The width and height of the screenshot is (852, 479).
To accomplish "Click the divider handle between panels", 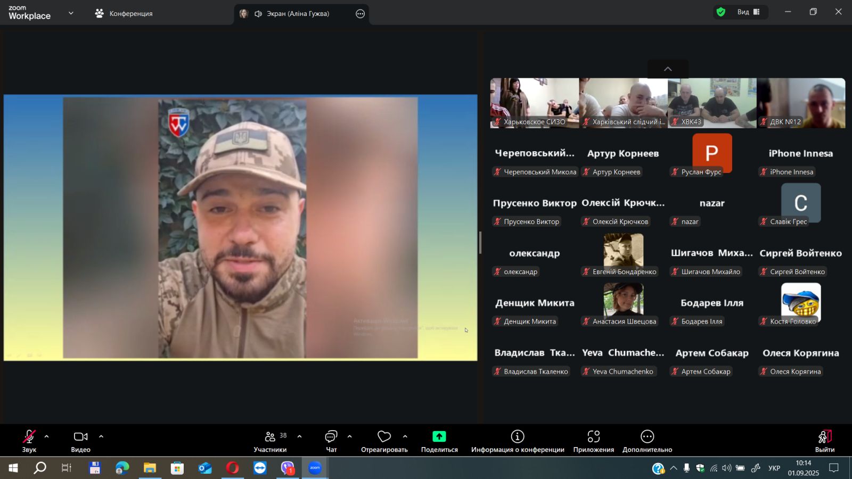I will pyautogui.click(x=480, y=243).
